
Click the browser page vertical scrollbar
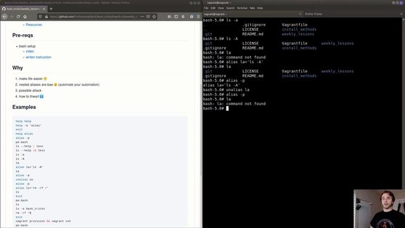click(x=201, y=129)
